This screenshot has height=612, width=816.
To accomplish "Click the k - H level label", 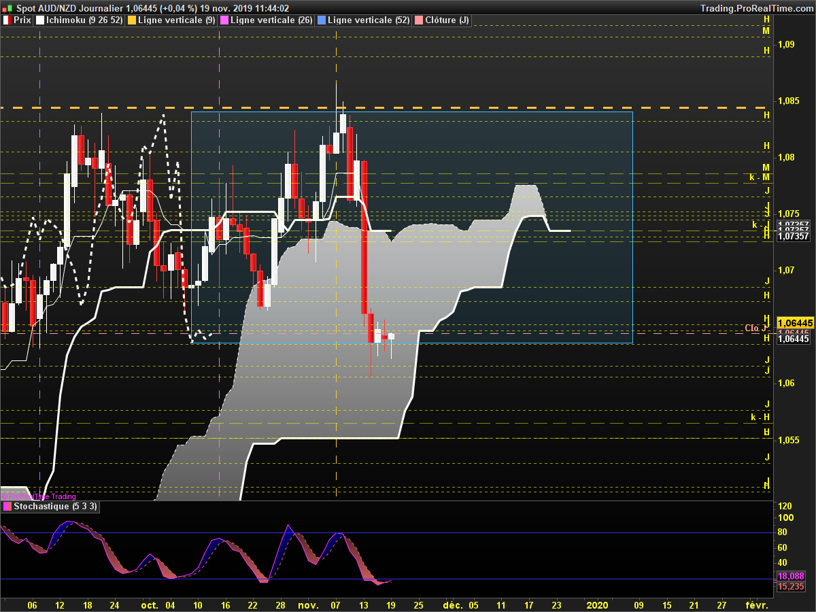I will [x=760, y=417].
